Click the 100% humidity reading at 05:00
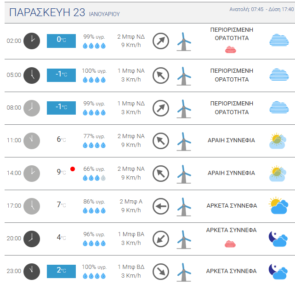295x285 pixels. [94, 70]
